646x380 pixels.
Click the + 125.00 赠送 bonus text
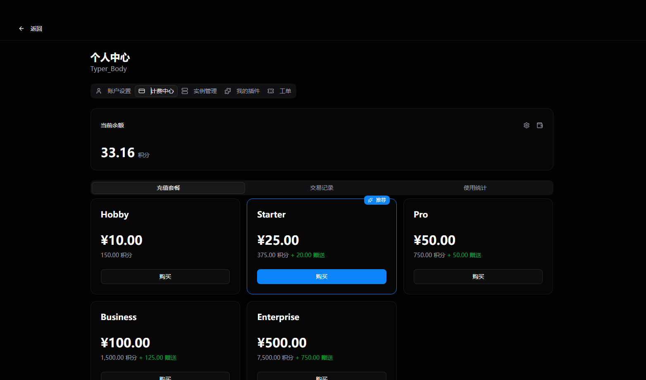point(158,358)
